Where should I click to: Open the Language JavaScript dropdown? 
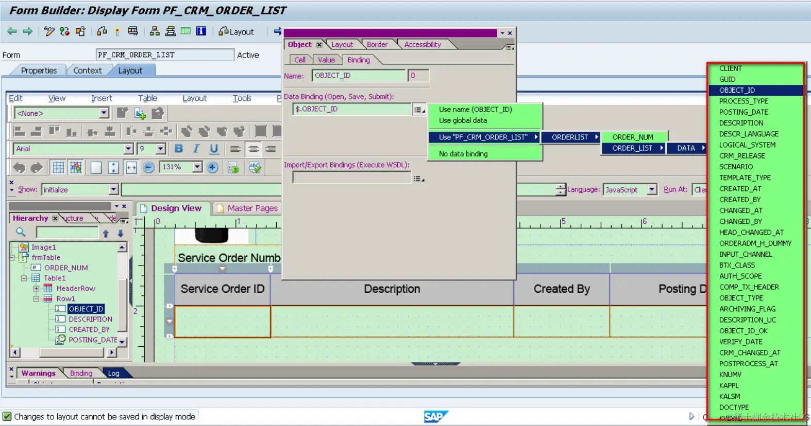[x=652, y=189]
